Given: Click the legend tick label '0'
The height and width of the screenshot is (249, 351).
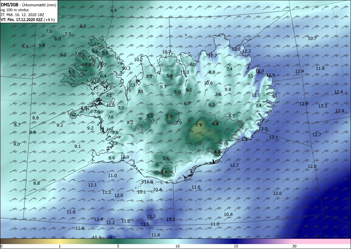Looking at the screenshot, I should coord(1,246).
